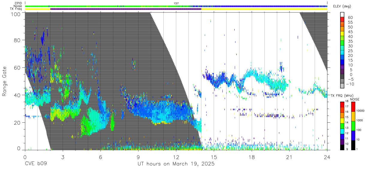The image size is (368, 170).
Task: Click the x-axis hour label '24'
Action: (327, 157)
